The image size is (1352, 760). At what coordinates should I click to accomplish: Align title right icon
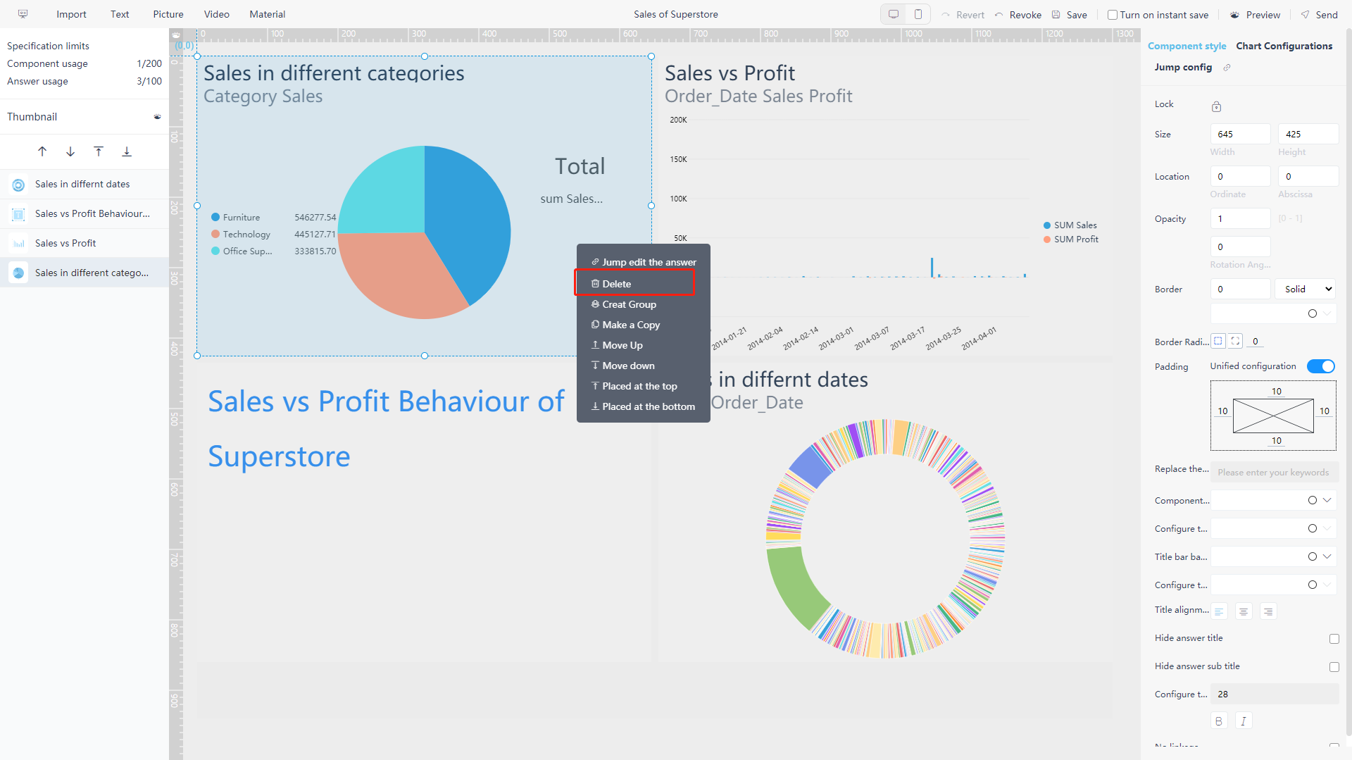pos(1268,611)
